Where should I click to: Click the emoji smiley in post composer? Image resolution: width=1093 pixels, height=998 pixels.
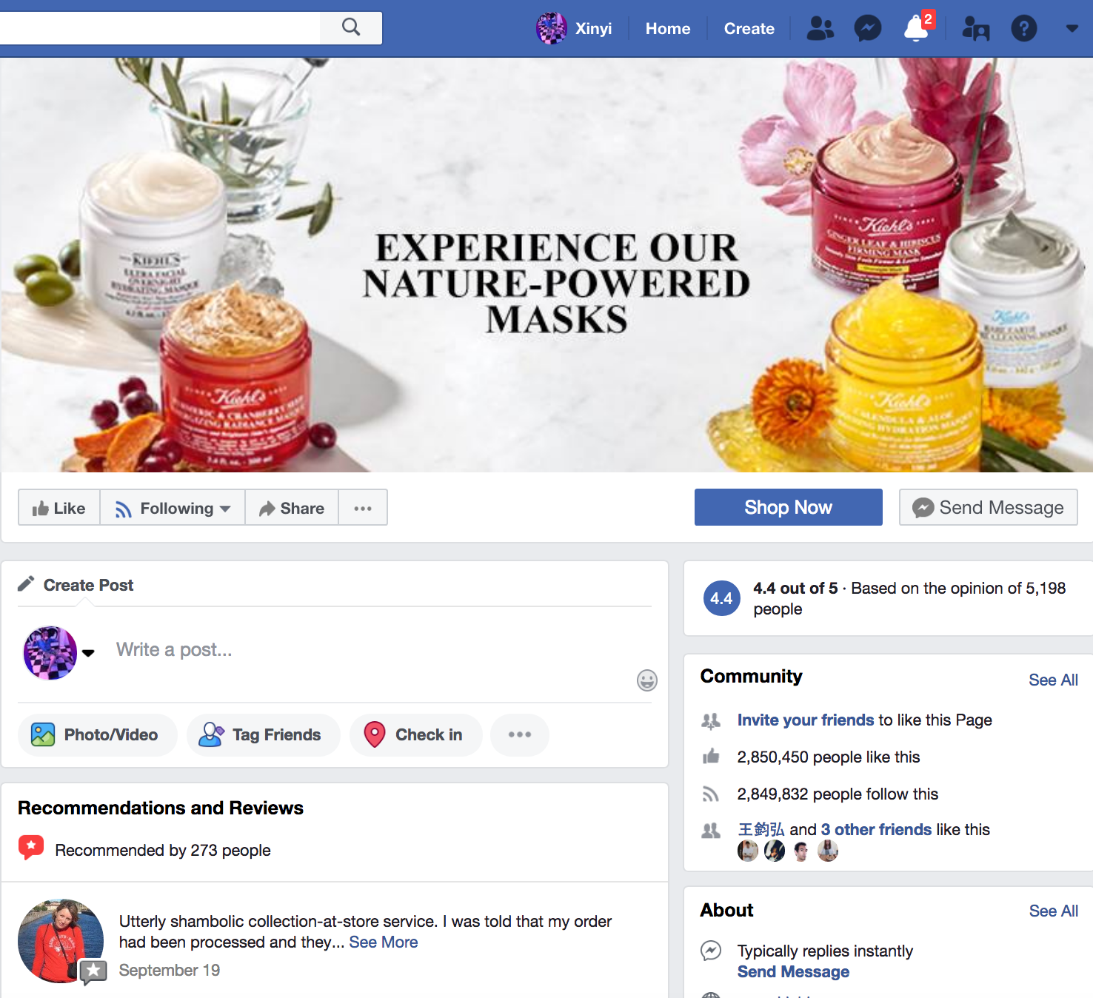pyautogui.click(x=647, y=680)
